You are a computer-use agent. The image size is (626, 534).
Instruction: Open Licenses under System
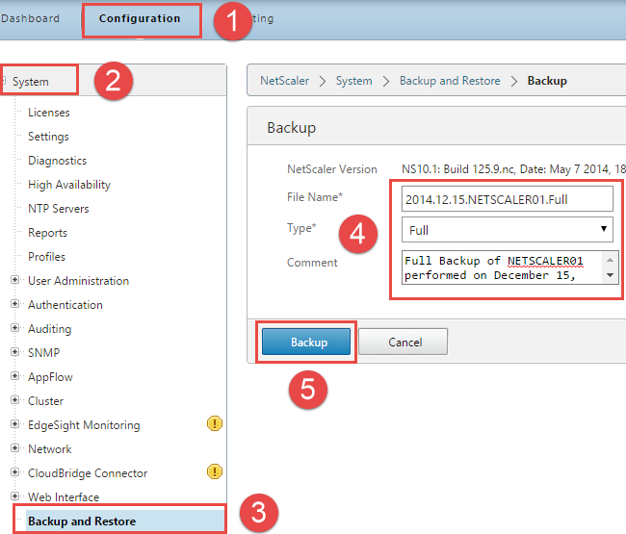coord(49,113)
